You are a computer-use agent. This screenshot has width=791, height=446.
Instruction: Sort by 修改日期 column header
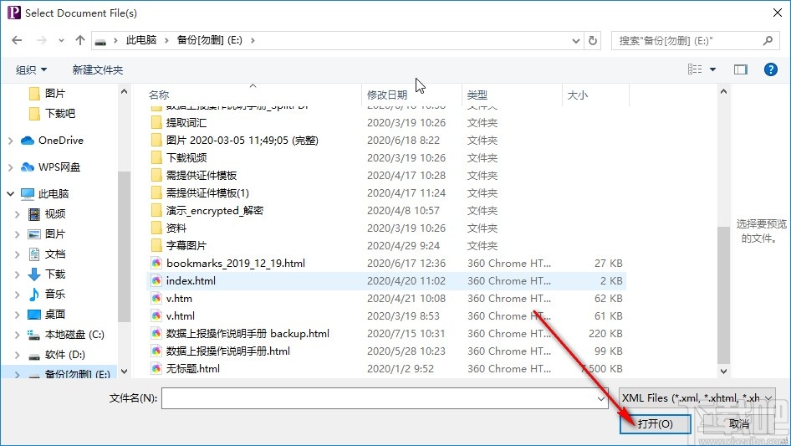coord(387,95)
